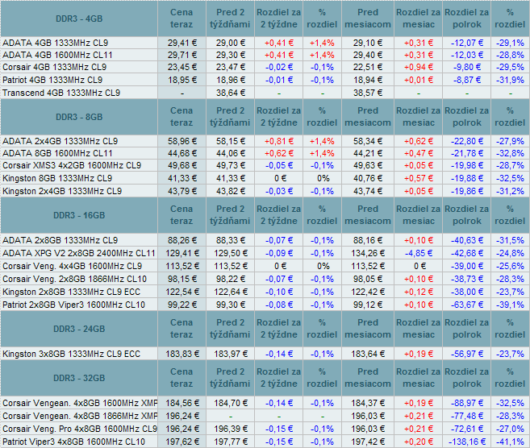Screen dimensions: 530x448
Task: Click 'Patriot 2x8GB Viper3 1600MHz CL10' name
Action: (x=73, y=305)
